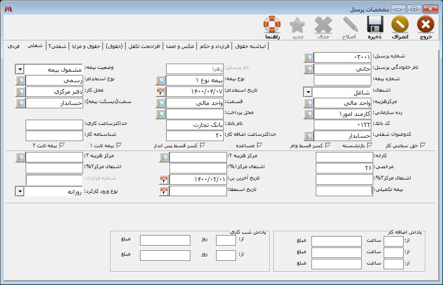This screenshot has height=285, width=443.
Task: Toggle the advance payment (مساعده) checkbox
Action: point(260,145)
